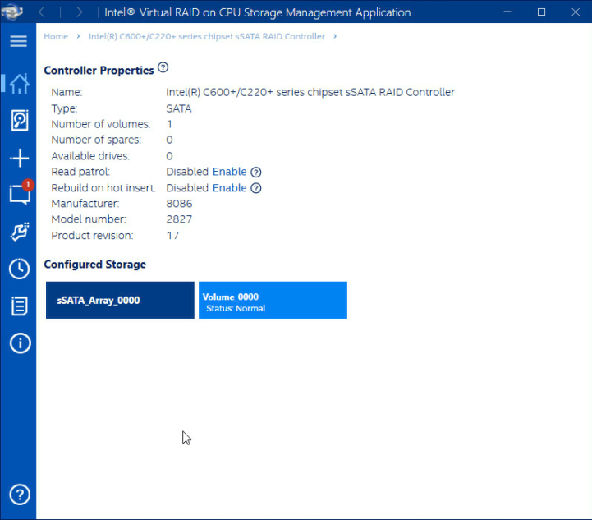Click the Available drives label
The height and width of the screenshot is (520, 592).
click(x=90, y=156)
